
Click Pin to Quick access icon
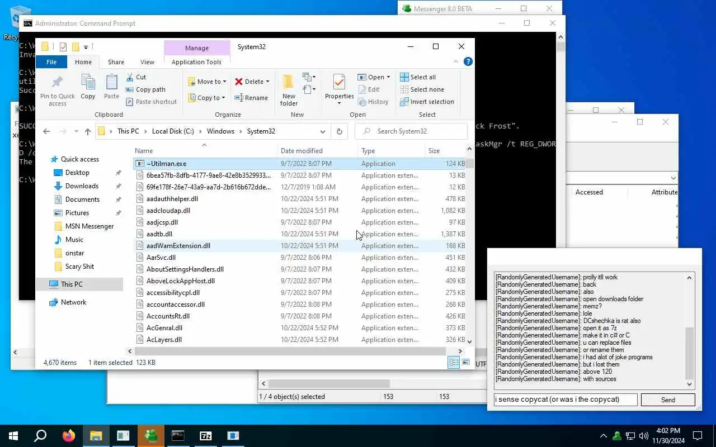pyautogui.click(x=57, y=89)
